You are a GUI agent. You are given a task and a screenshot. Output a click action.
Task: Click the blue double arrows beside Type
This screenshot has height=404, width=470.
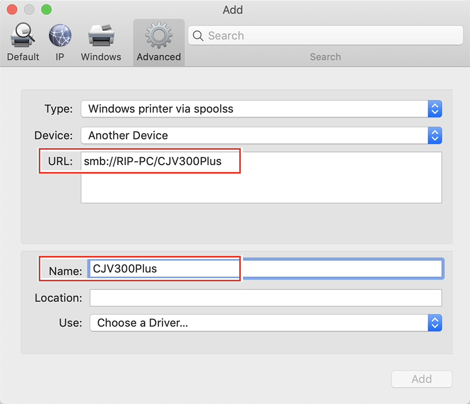(x=434, y=109)
